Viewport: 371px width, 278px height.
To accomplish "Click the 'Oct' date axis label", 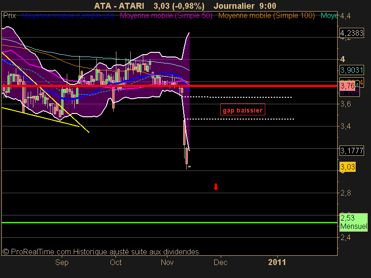I will click(x=115, y=262).
